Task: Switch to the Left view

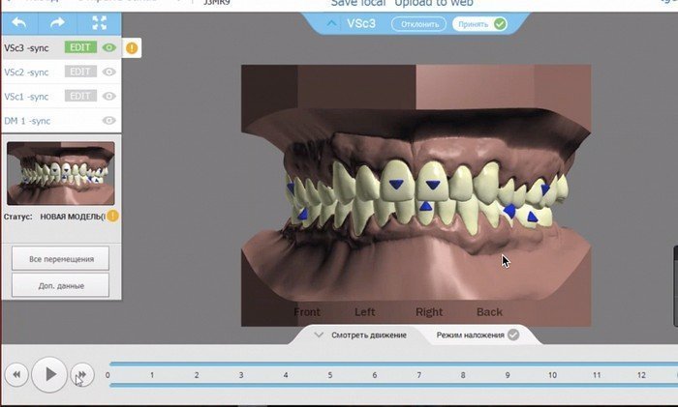Action: pos(364,311)
